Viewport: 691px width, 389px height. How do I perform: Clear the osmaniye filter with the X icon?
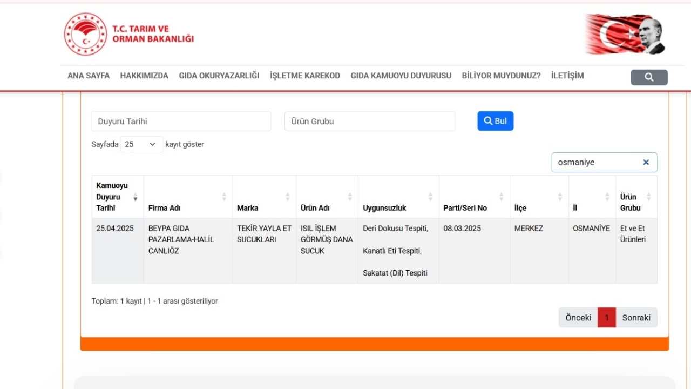pyautogui.click(x=646, y=162)
